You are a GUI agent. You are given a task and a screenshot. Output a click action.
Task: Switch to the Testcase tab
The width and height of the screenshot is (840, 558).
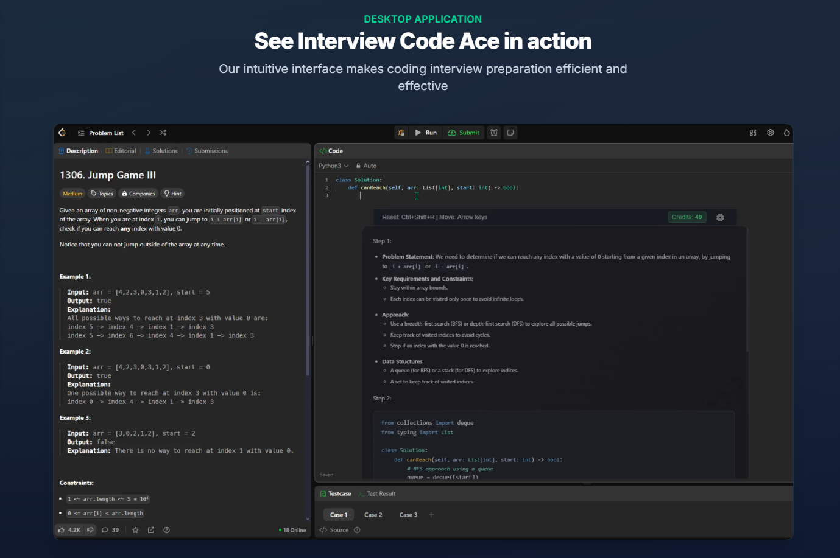click(x=336, y=493)
